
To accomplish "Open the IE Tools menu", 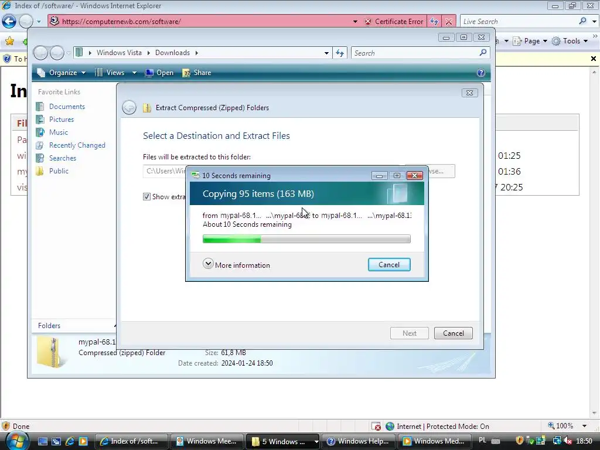I will coord(570,41).
